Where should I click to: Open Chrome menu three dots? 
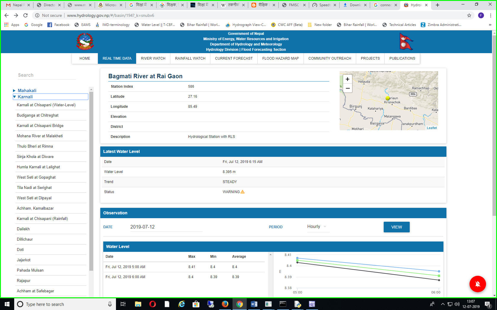(x=490, y=15)
